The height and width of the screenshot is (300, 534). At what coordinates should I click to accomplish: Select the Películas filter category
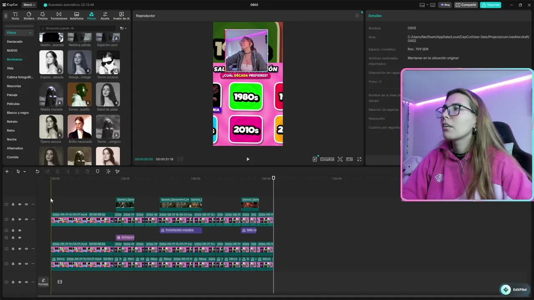13,104
